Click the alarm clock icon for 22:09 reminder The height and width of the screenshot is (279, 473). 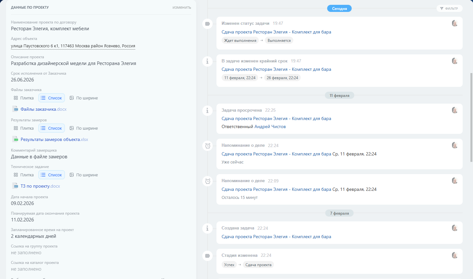(x=207, y=181)
